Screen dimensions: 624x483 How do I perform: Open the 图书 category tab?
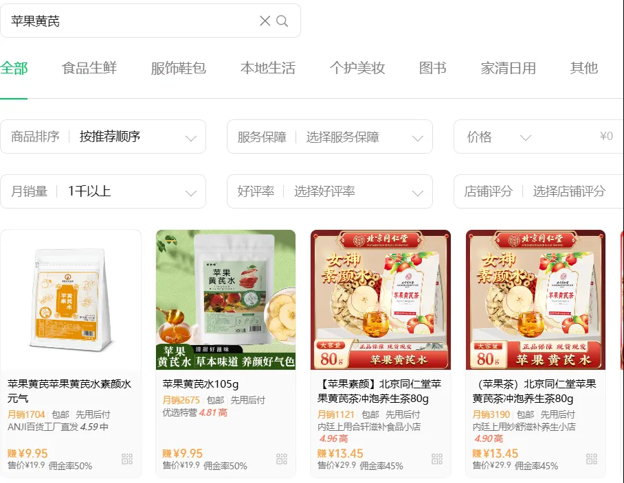[x=432, y=68]
